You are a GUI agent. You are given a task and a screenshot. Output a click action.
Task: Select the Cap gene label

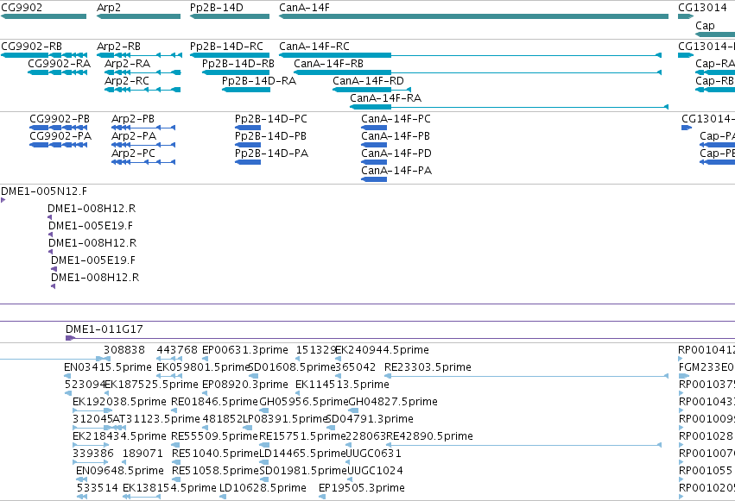click(x=705, y=26)
